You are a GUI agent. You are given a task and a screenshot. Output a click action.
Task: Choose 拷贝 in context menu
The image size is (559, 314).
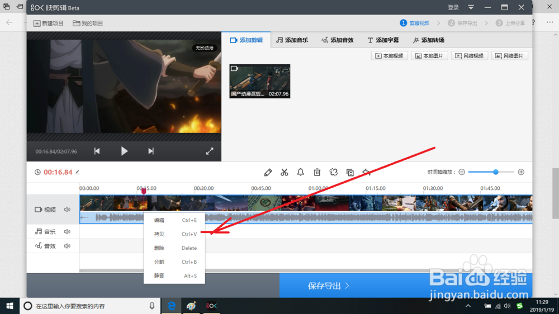[x=174, y=234]
